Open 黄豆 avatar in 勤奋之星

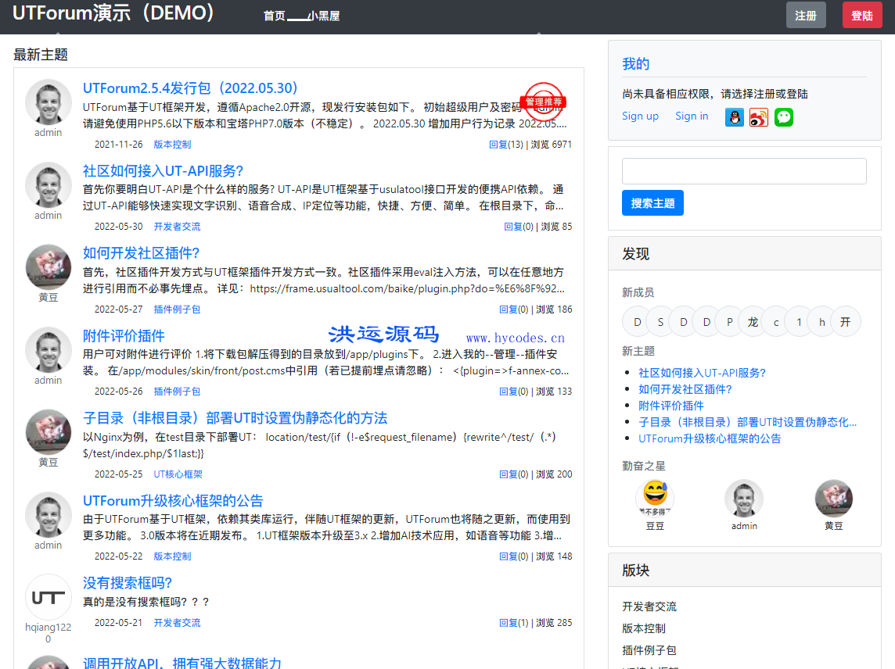pyautogui.click(x=833, y=498)
